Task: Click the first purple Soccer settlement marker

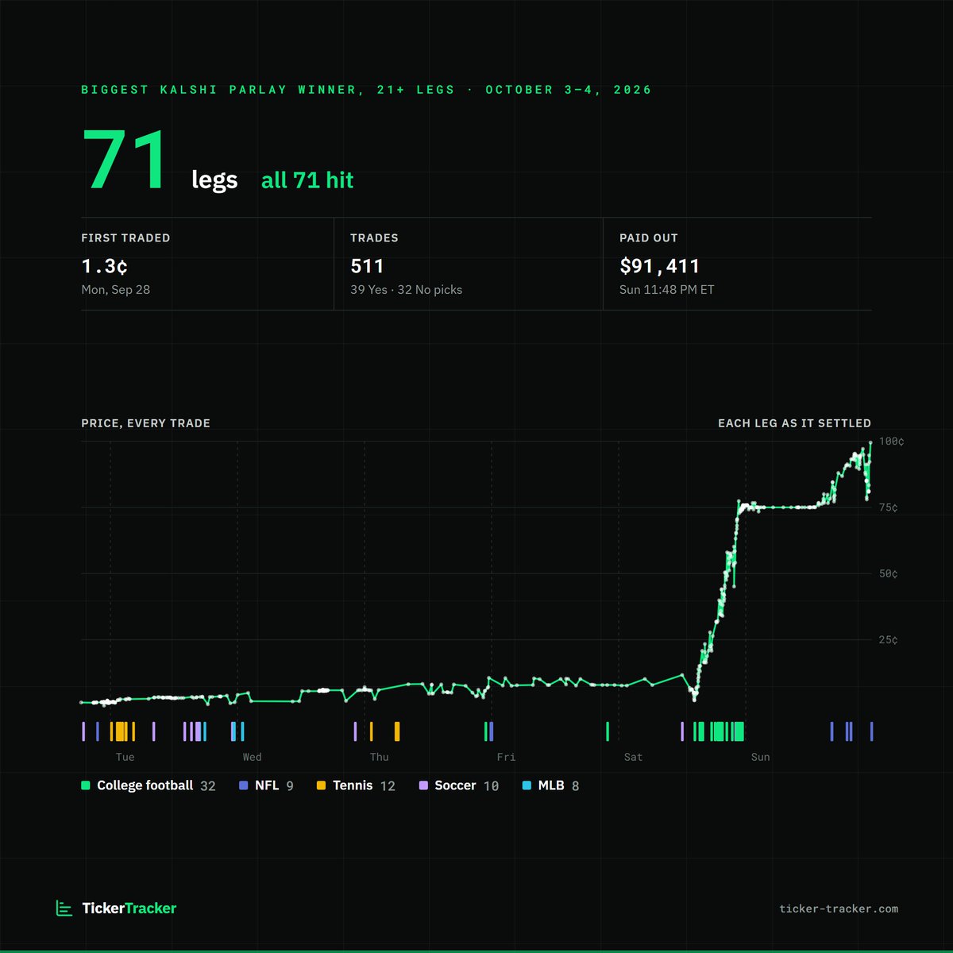Action: point(83,731)
